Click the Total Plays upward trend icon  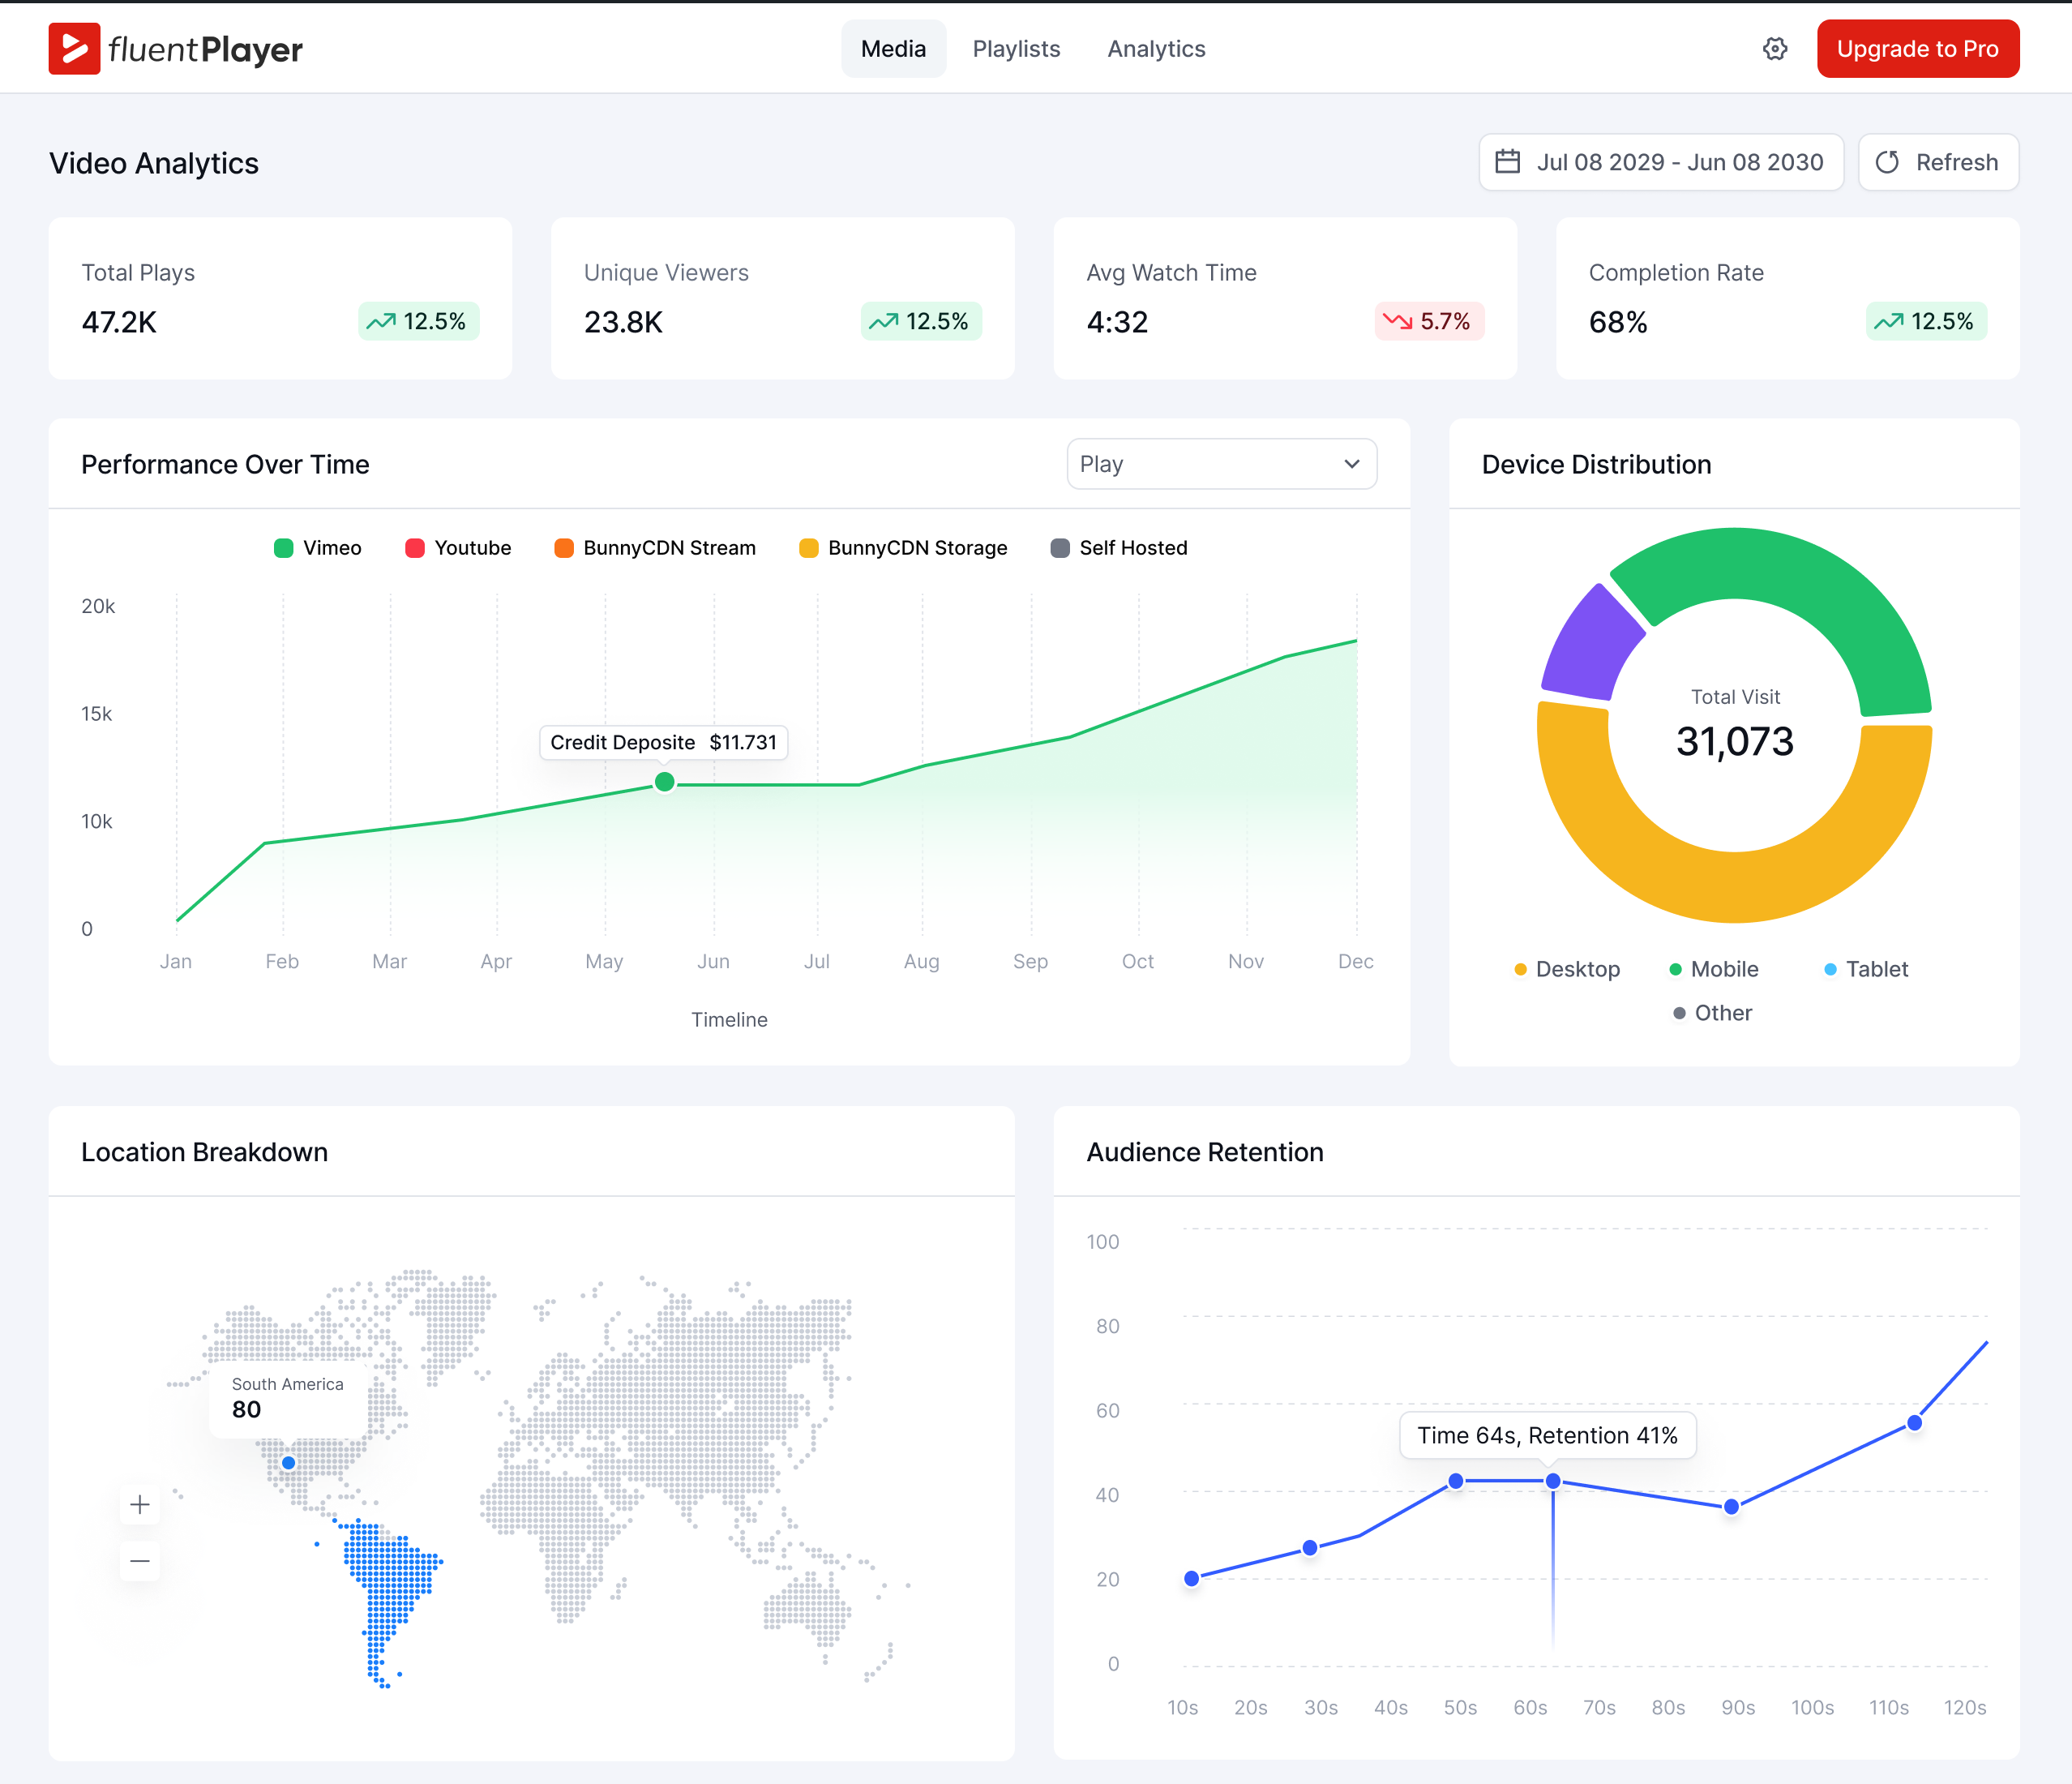click(381, 321)
